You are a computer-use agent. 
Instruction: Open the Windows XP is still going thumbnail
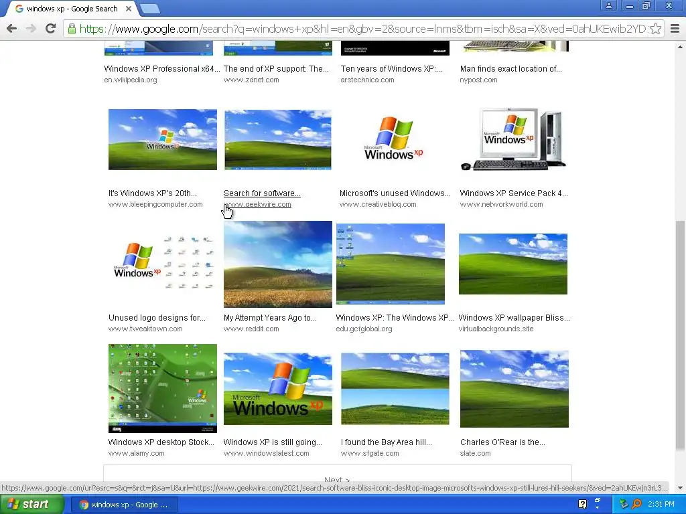pos(278,389)
